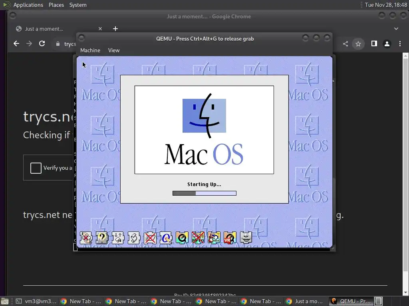This screenshot has width=409, height=306.
Task: Open the Chrome profile avatar menu
Action: pyautogui.click(x=387, y=44)
